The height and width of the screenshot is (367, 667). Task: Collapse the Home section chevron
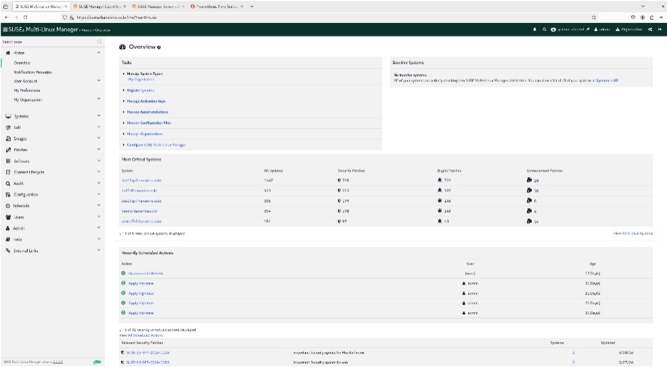[99, 53]
